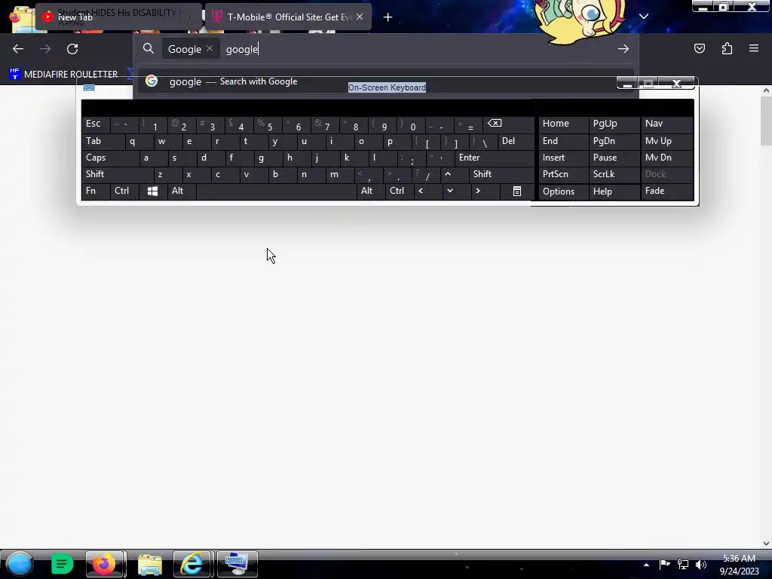Image resolution: width=772 pixels, height=579 pixels.
Task: Open the Windows Start orb
Action: [x=20, y=564]
